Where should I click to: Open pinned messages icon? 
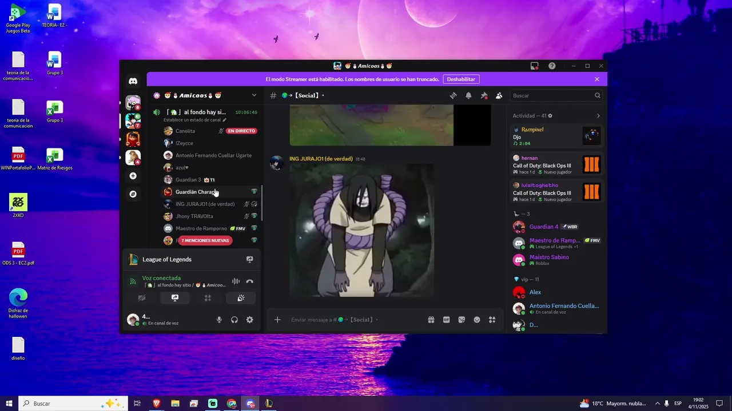coord(484,95)
